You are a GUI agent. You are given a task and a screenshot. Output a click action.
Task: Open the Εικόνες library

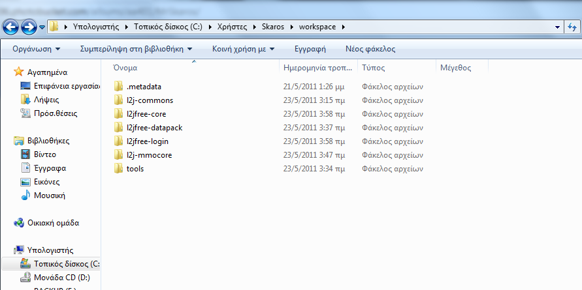pos(47,182)
